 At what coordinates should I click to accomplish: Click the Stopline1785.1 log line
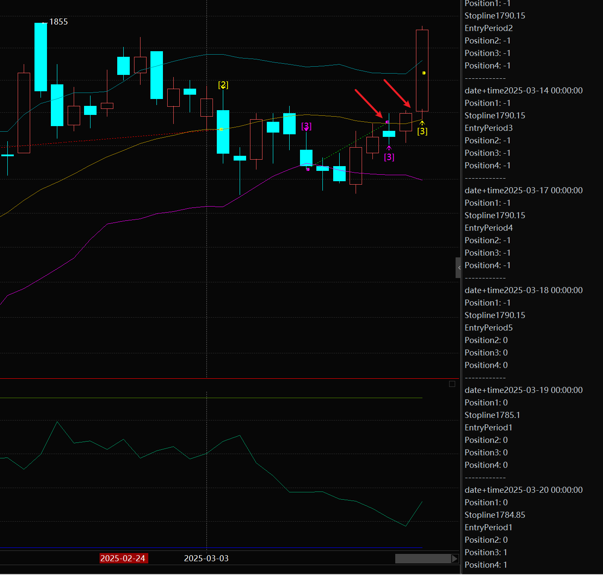point(492,415)
